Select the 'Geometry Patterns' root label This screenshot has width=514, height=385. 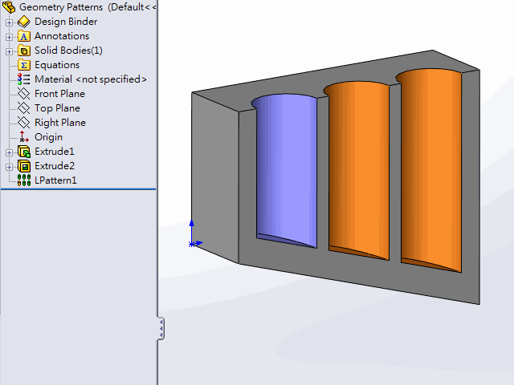(61, 7)
